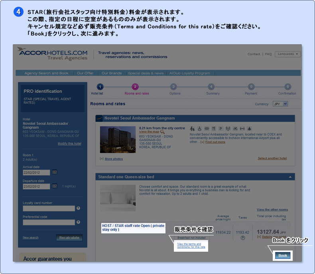Open Agency Search and Book menu
This screenshot has height=274, width=315.
(46, 73)
